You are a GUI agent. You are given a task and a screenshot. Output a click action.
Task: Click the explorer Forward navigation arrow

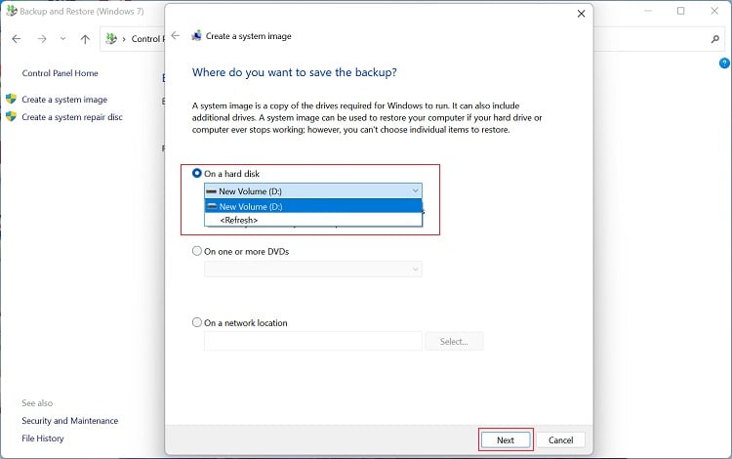click(41, 39)
